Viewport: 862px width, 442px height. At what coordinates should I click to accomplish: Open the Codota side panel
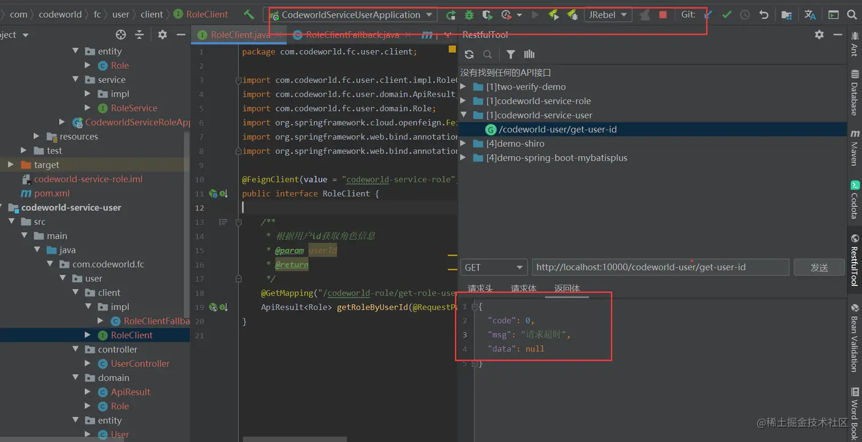coord(855,199)
